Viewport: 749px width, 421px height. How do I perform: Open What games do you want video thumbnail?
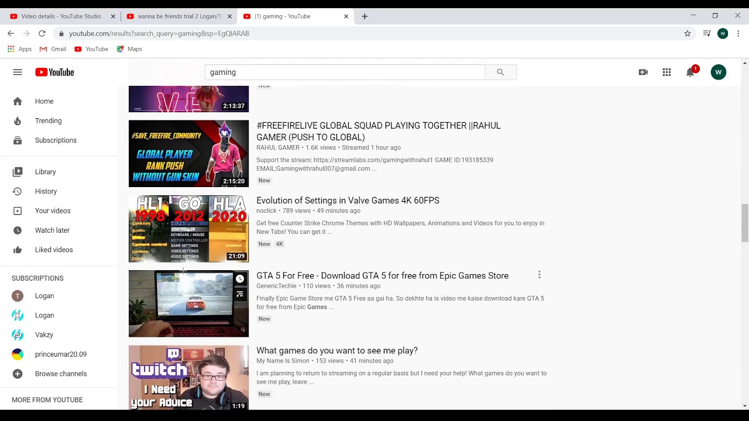188,378
